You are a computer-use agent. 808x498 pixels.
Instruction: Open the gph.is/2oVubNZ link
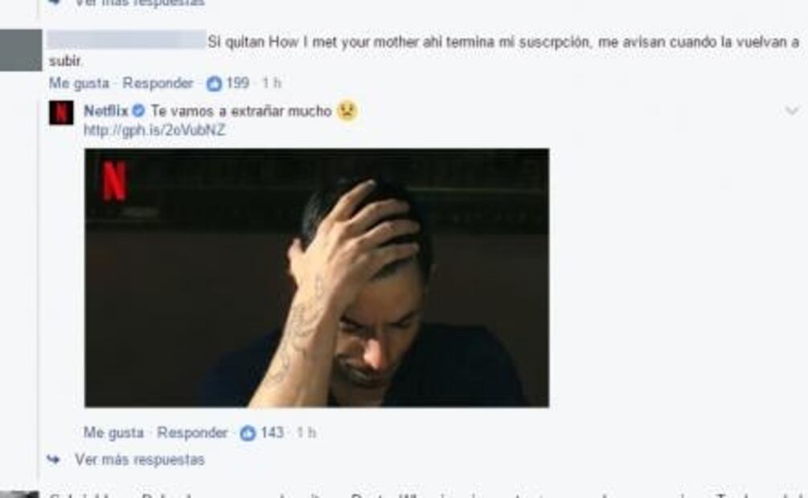pos(154,130)
